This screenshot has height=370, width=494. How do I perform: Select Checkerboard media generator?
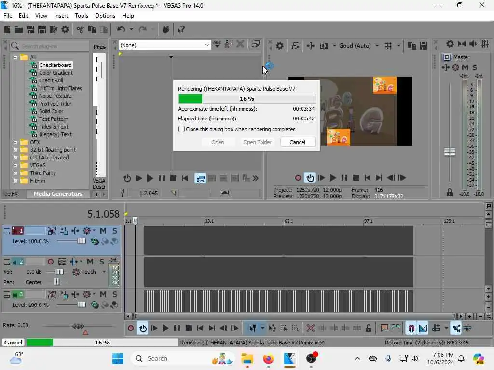click(x=55, y=65)
